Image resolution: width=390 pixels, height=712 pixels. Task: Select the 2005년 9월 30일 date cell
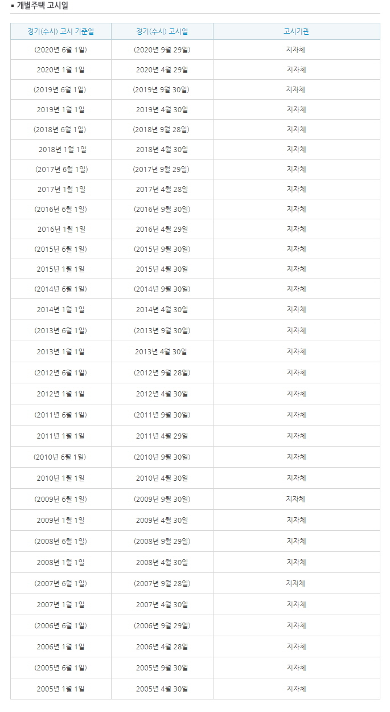coord(162,668)
